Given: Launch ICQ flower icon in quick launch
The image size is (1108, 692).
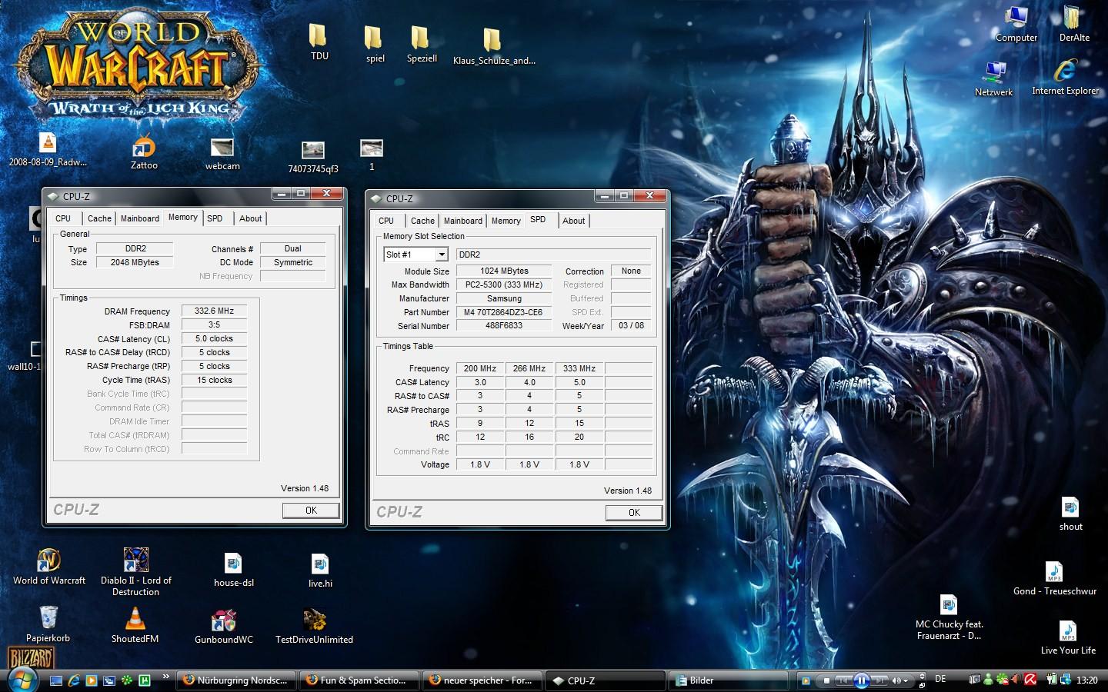Looking at the screenshot, I should click(x=126, y=680).
